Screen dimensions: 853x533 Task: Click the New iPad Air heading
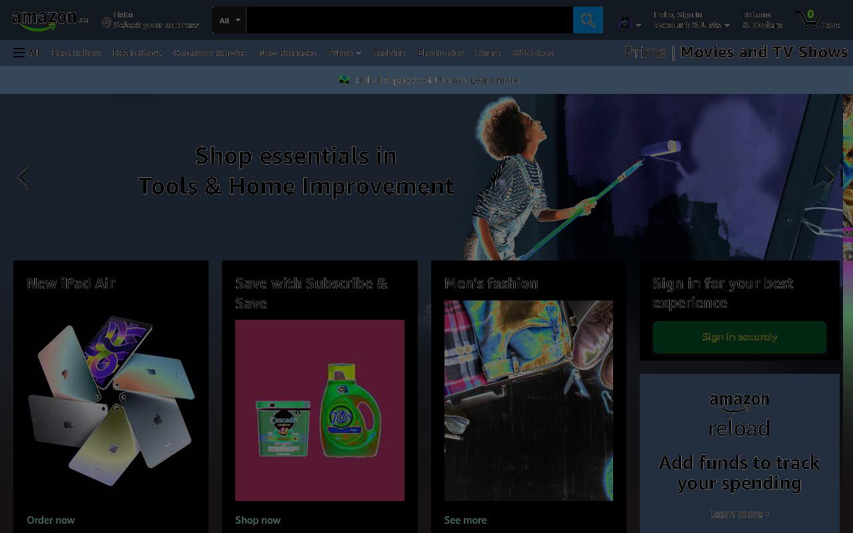71,283
